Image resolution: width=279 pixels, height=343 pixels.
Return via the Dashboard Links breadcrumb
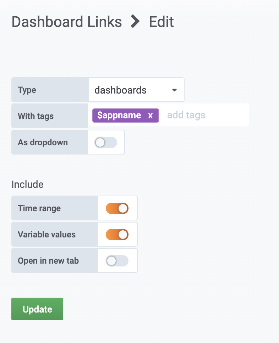(x=66, y=22)
